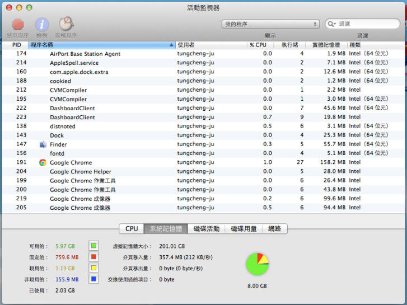The height and width of the screenshot is (305, 407).
Task: Select the Finder process name
Action: click(58, 144)
